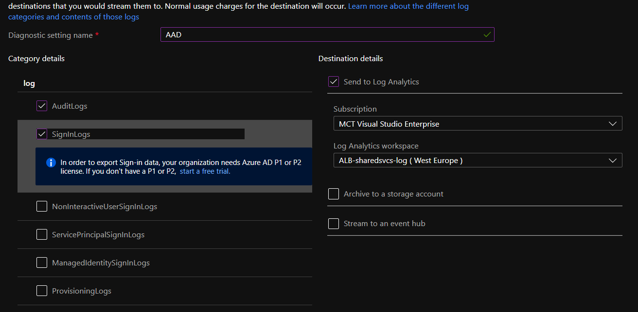Image resolution: width=638 pixels, height=312 pixels.
Task: Enable NonInteractiveUserSignInLogs
Action: point(42,206)
